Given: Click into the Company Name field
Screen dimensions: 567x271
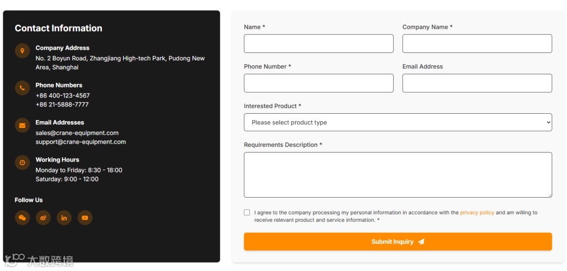Looking at the screenshot, I should (x=477, y=44).
